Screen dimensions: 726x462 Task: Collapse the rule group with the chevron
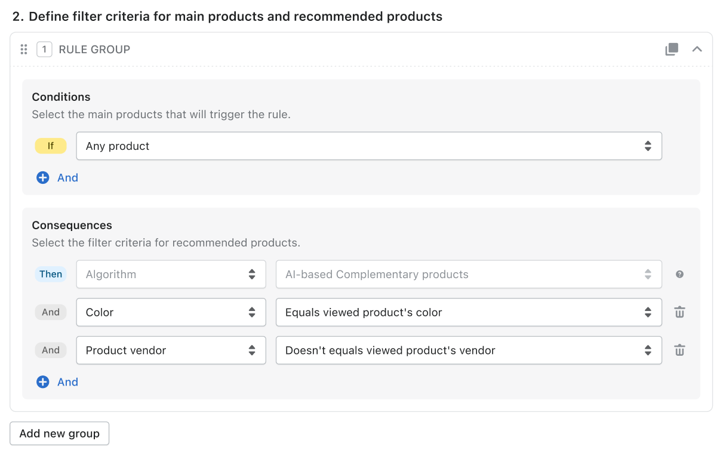pos(697,49)
